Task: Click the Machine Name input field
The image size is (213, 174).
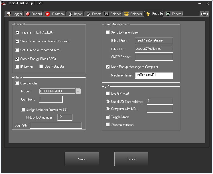Action: pyautogui.click(x=154, y=75)
